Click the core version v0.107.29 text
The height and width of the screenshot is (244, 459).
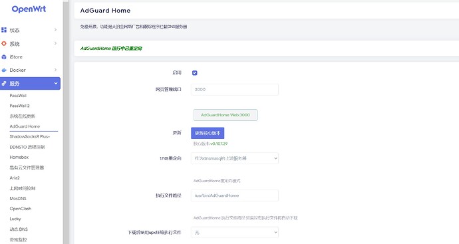219,144
